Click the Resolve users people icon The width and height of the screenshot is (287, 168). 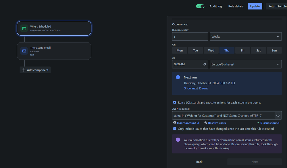pos(206,123)
